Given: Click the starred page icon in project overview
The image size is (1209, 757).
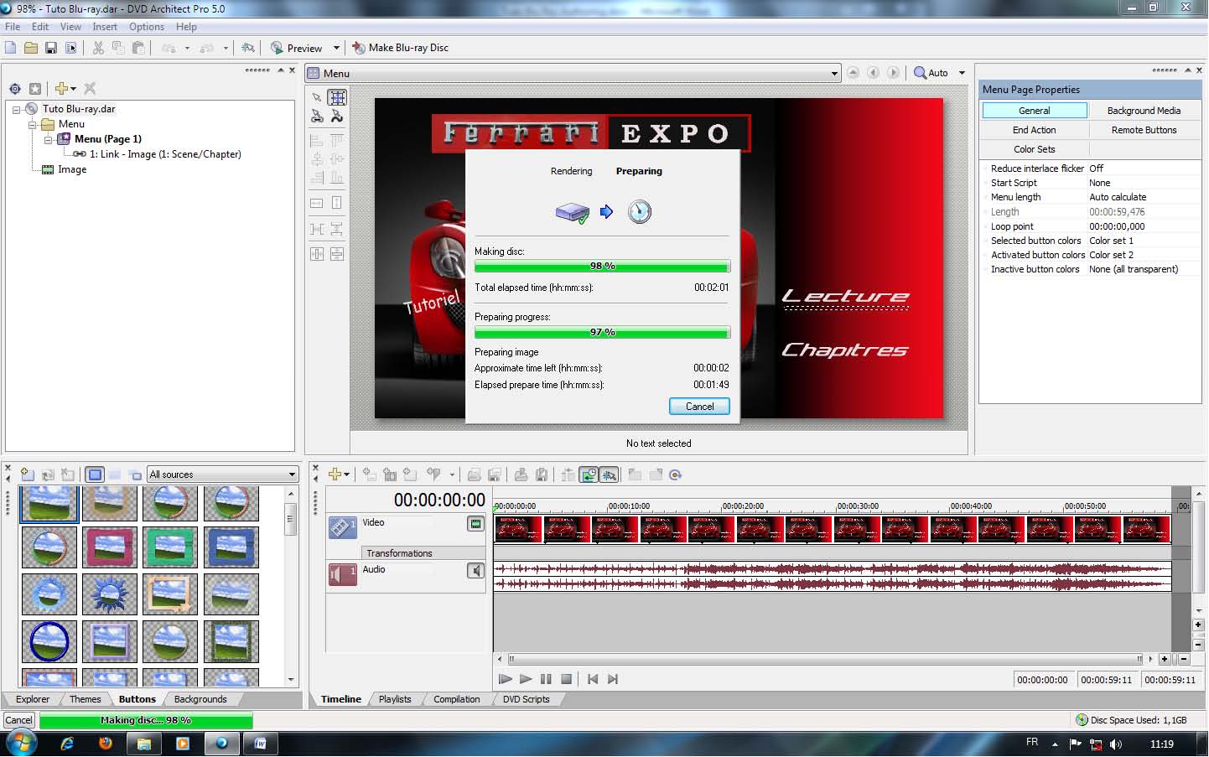Looking at the screenshot, I should (x=35, y=88).
